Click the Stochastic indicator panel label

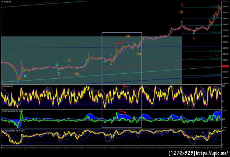click(13, 131)
